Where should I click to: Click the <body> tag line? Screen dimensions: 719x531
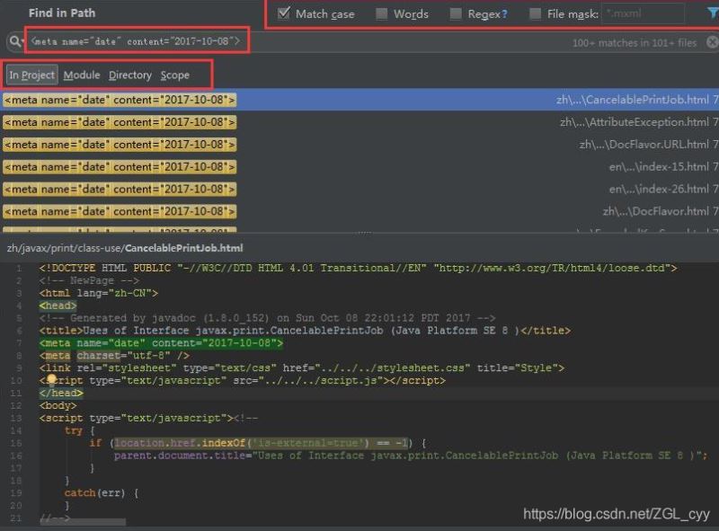(58, 405)
